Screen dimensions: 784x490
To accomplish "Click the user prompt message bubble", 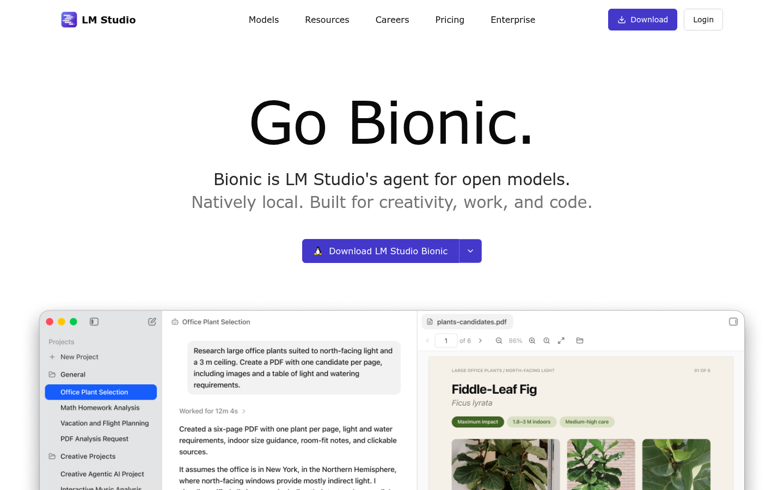I will click(294, 368).
